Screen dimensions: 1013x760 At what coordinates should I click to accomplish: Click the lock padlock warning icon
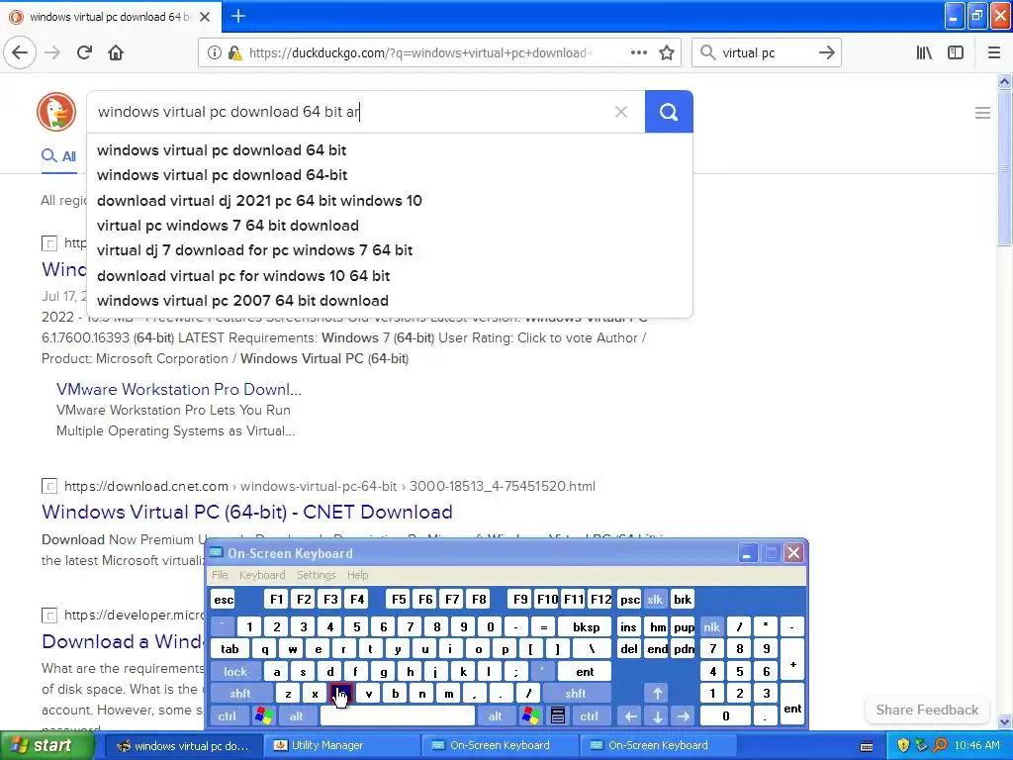pyautogui.click(x=234, y=53)
